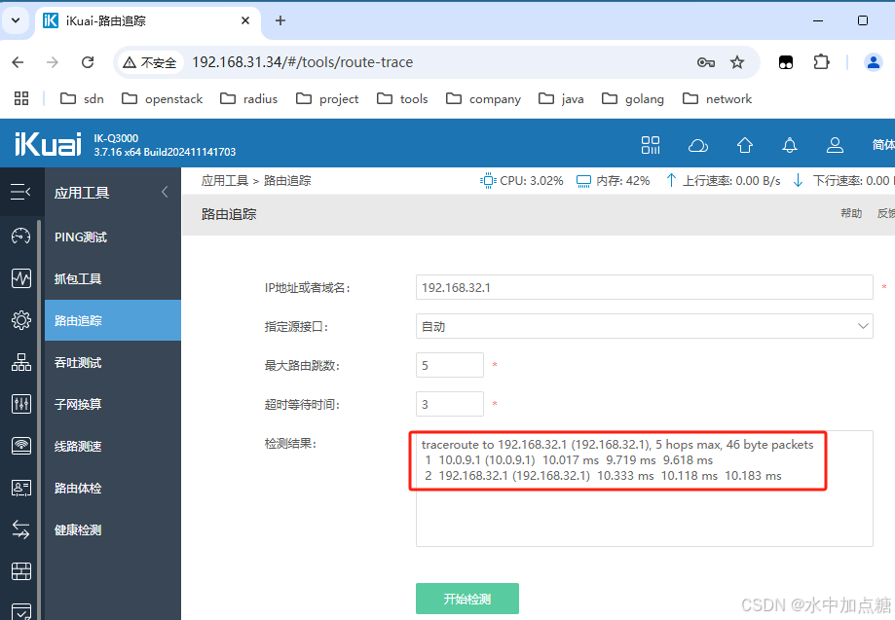
Task: Open user account icon in iKuai header
Action: pos(835,145)
